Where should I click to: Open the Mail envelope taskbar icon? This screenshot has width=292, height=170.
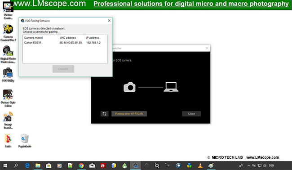click(92, 166)
